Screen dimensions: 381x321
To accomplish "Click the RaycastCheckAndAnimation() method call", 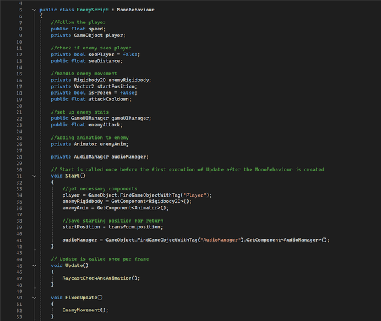I will 100,278.
